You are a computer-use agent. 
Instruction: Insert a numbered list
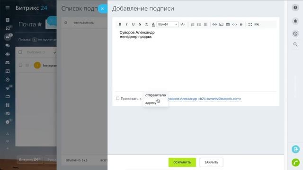tap(192, 24)
